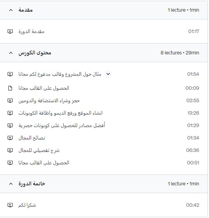The height and width of the screenshot is (218, 209).
Task: Select the محتوى الكورس section title
Action: 35,53
